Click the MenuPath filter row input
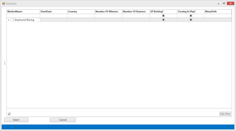This screenshot has width=236, height=131. (218, 16)
